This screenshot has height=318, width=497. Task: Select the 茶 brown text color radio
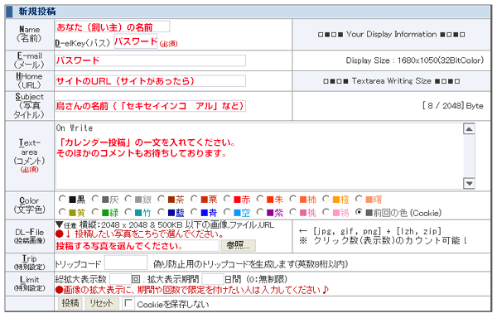point(161,199)
